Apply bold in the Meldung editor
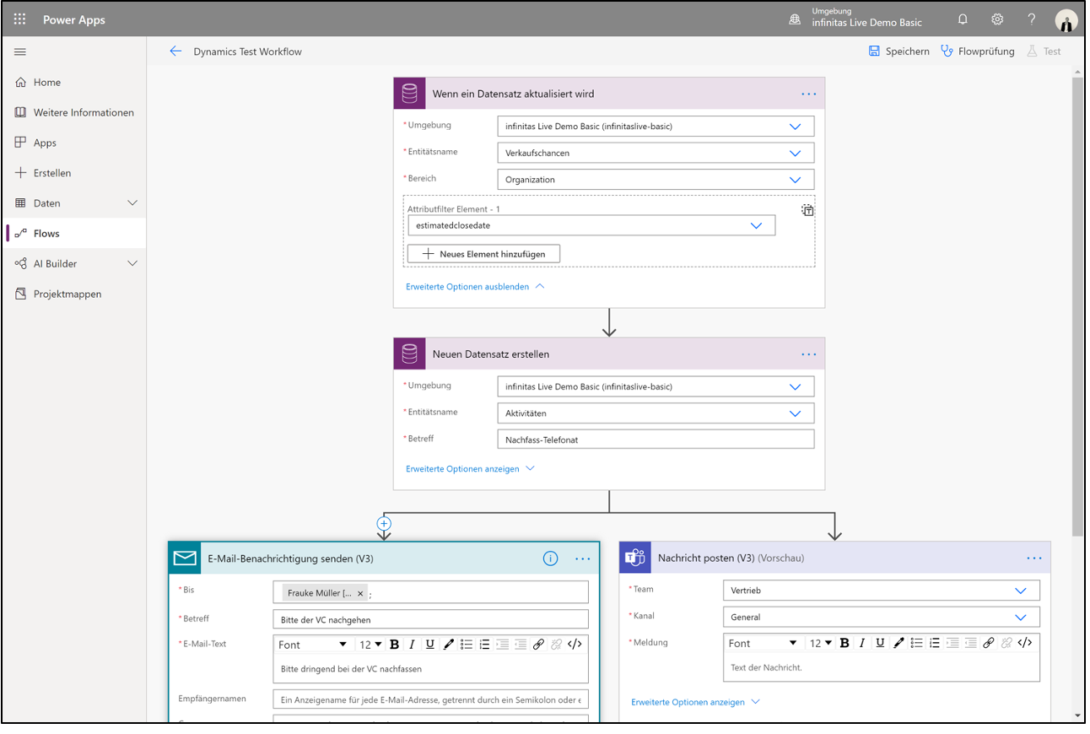 point(844,643)
